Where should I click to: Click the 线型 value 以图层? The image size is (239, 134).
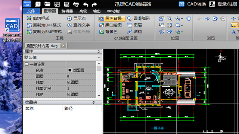coord(81,82)
